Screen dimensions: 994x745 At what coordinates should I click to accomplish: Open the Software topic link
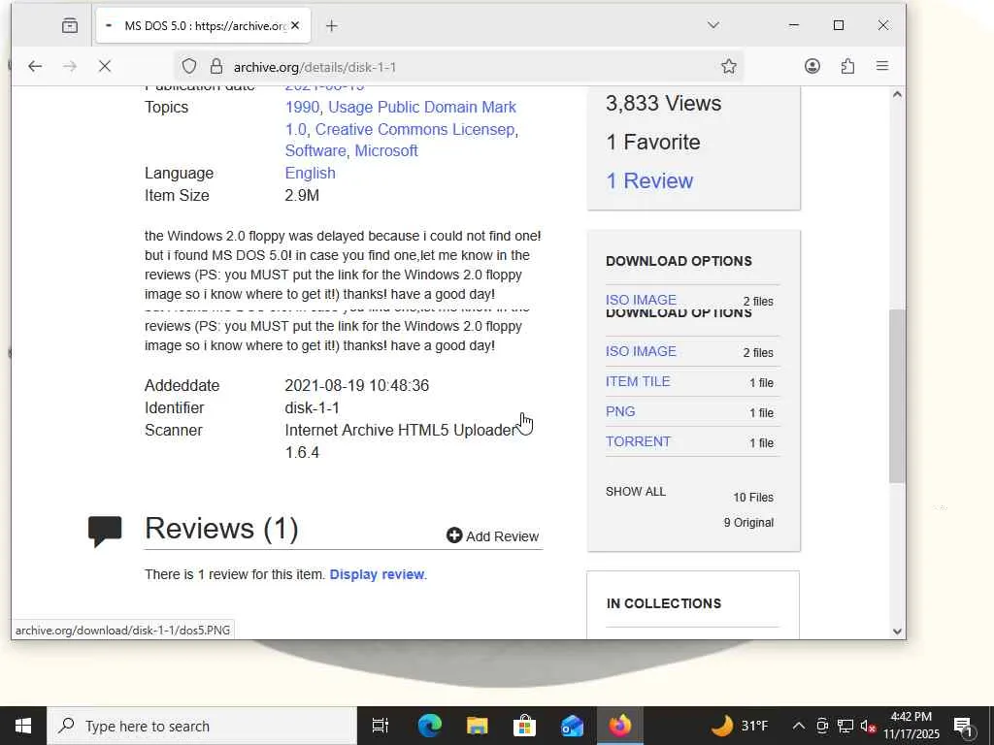tap(315, 150)
